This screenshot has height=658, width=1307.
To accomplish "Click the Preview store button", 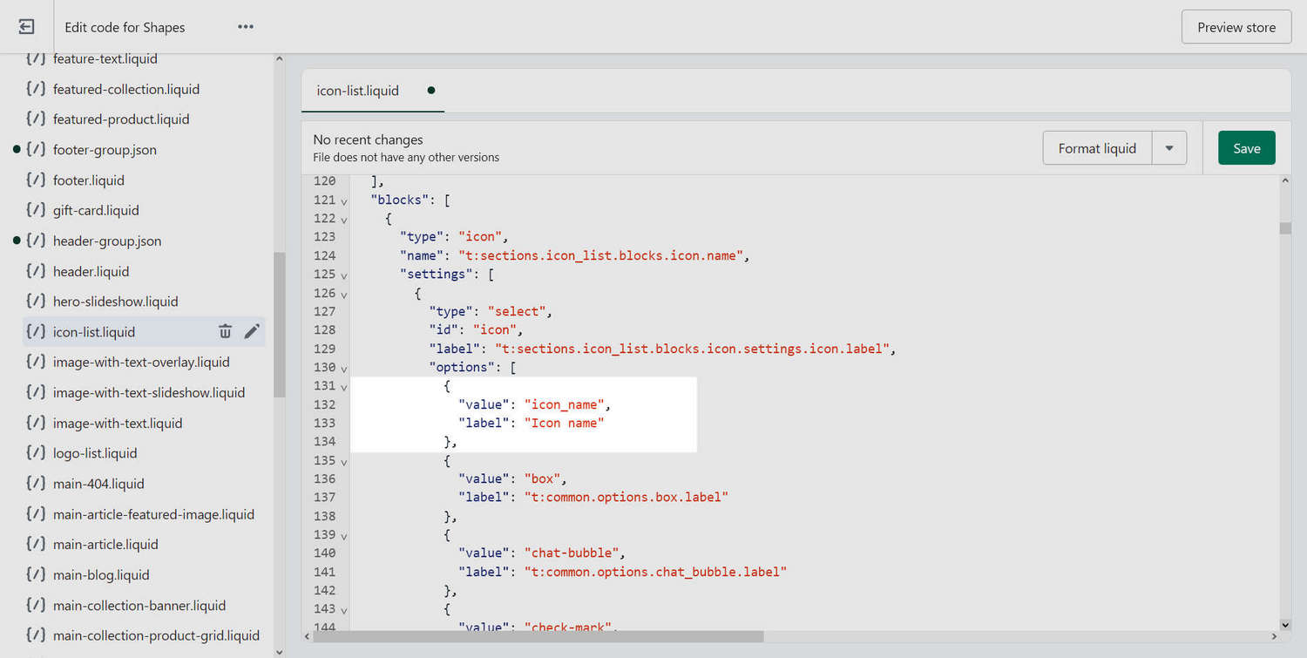I will coord(1236,27).
